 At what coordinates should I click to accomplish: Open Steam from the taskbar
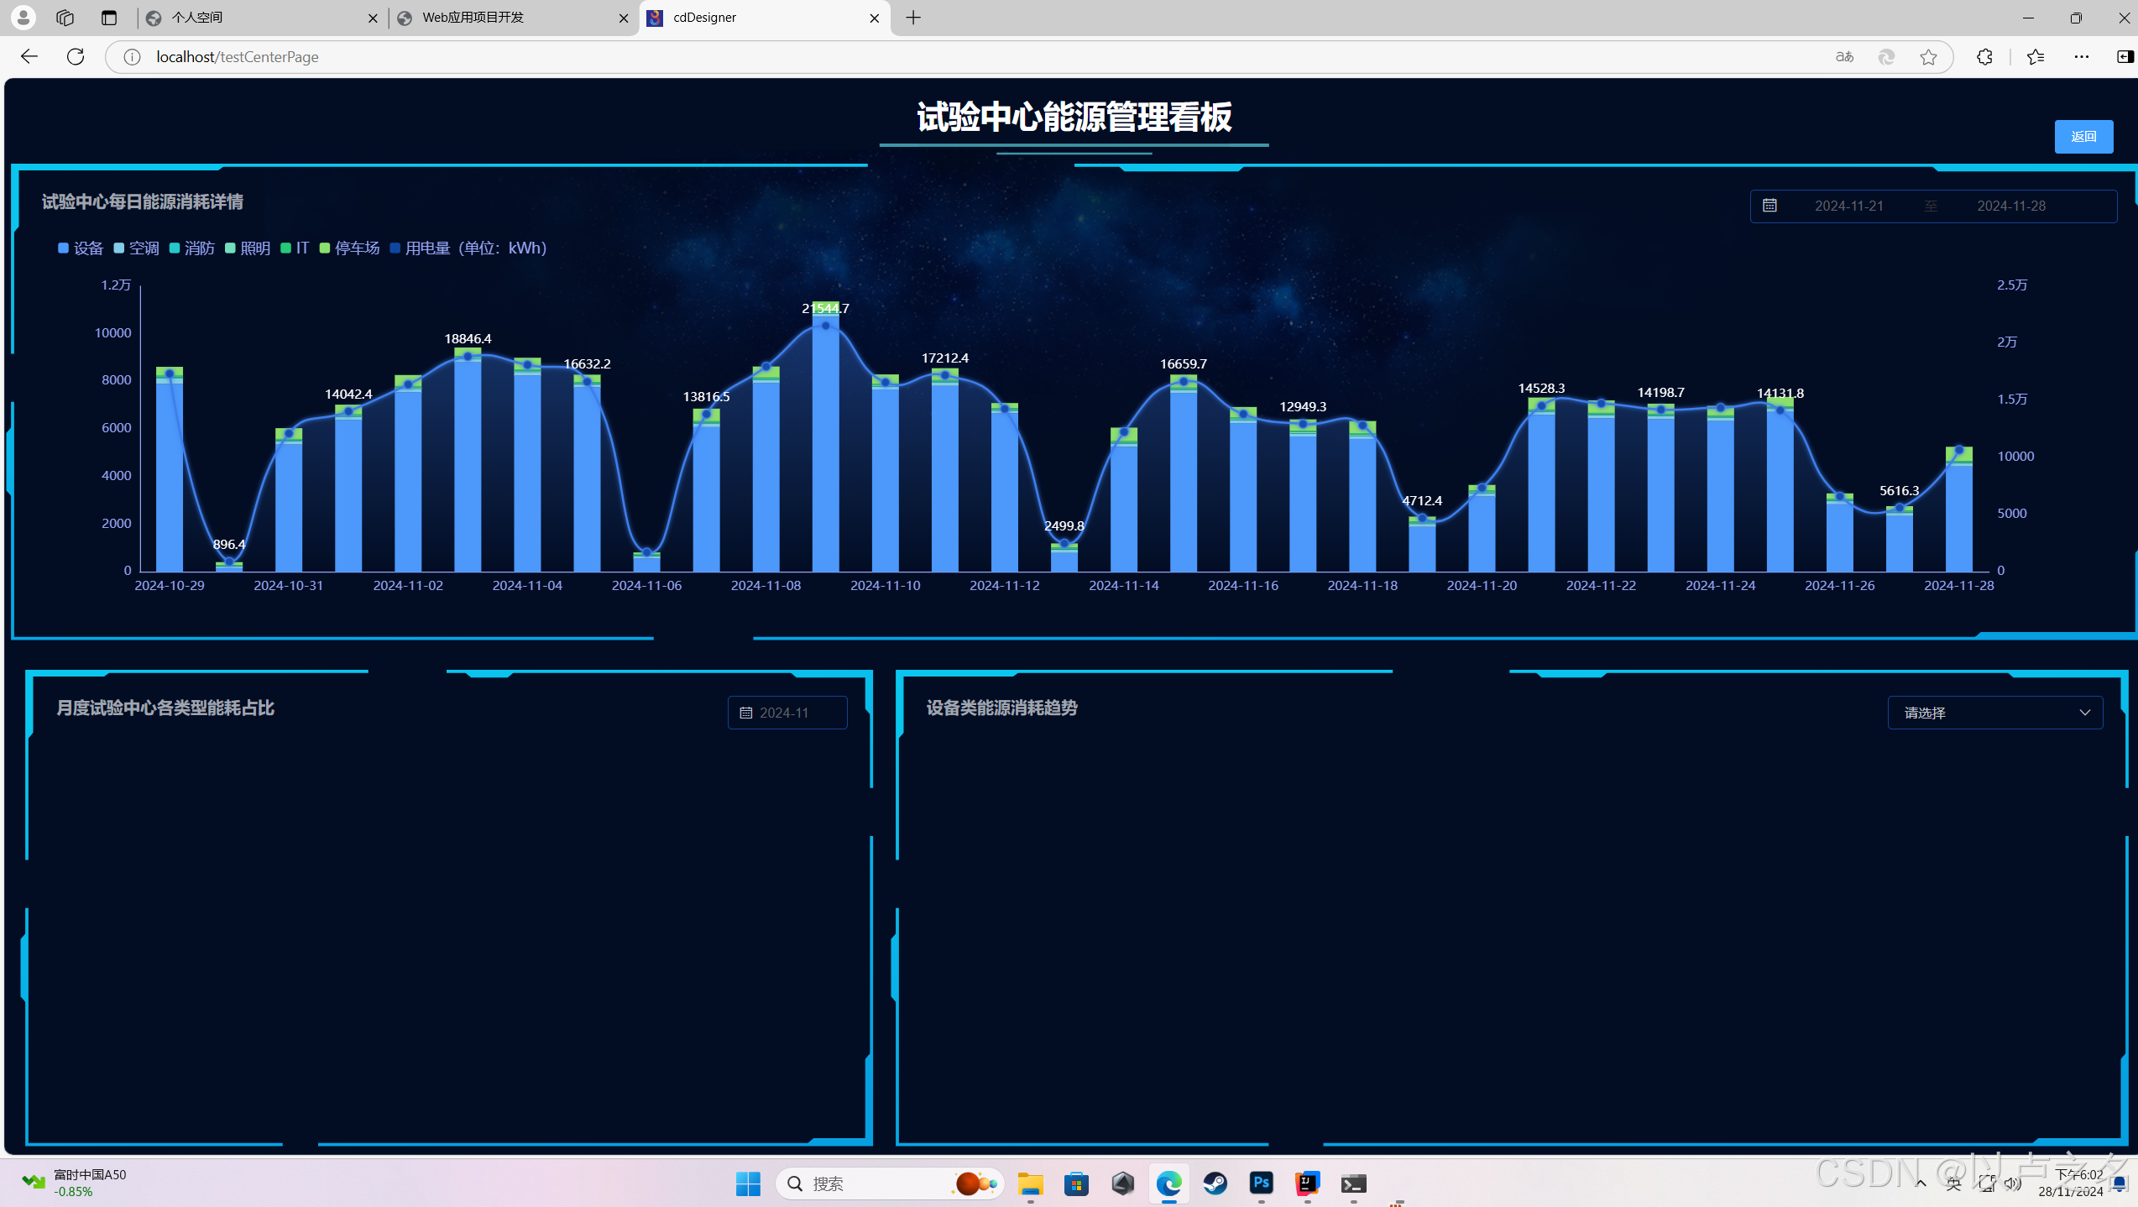click(x=1215, y=1183)
